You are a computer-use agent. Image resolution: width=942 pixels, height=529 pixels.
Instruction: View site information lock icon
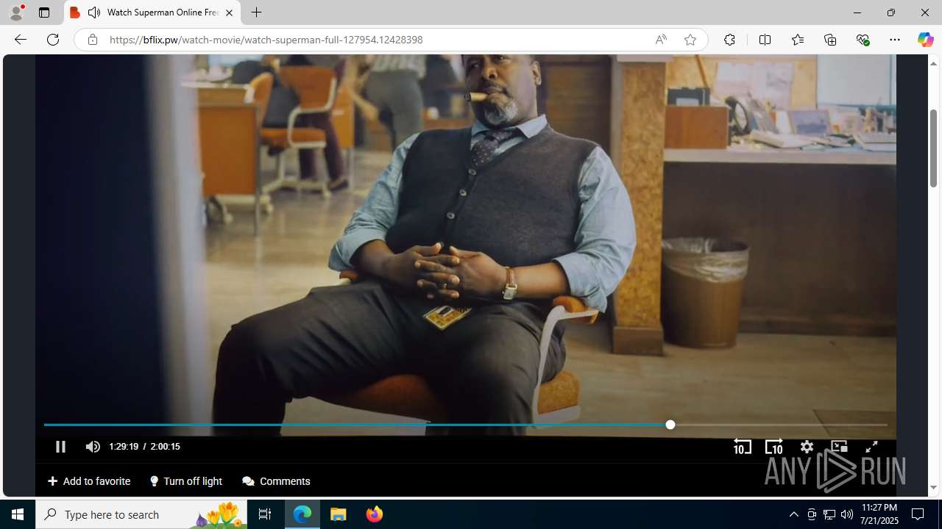[92, 40]
